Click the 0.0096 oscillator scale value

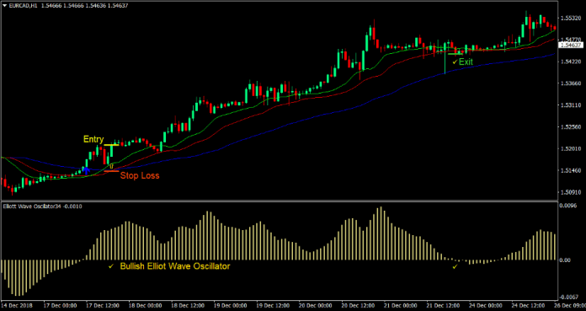click(x=569, y=206)
